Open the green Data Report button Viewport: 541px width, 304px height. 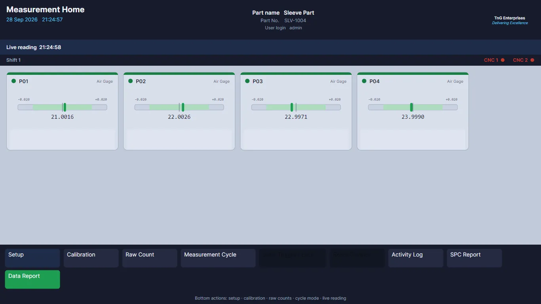click(32, 279)
